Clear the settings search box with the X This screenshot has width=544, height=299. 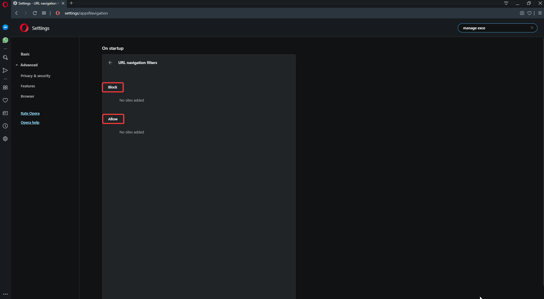pos(532,28)
